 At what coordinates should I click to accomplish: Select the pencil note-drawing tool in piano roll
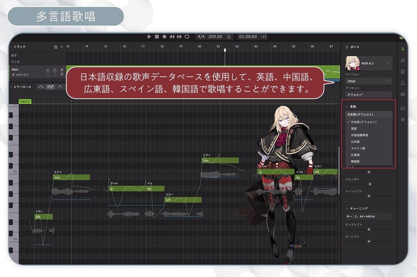click(x=50, y=87)
